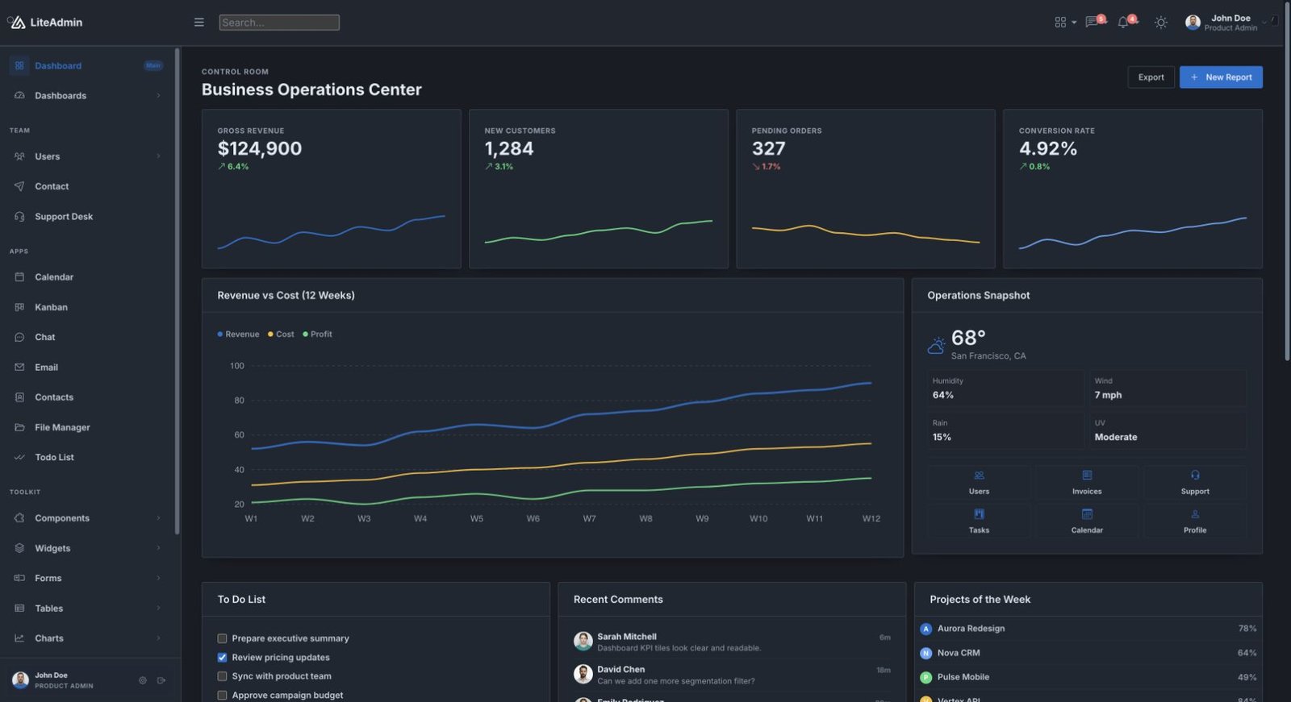Switch the light/dark theme sun icon
1291x702 pixels.
coord(1161,23)
